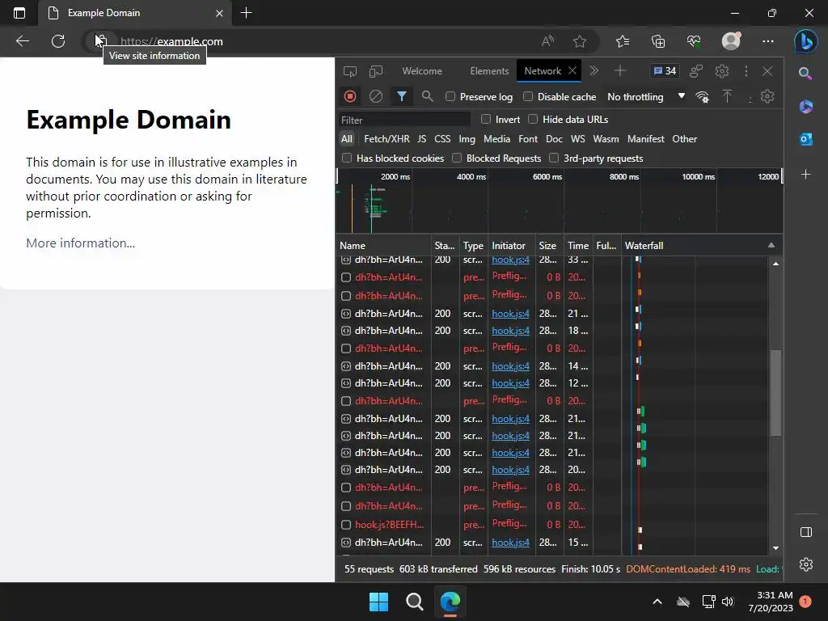Open Edge Settings and more menu
Screen dimensions: 828x621
[x=768, y=41]
